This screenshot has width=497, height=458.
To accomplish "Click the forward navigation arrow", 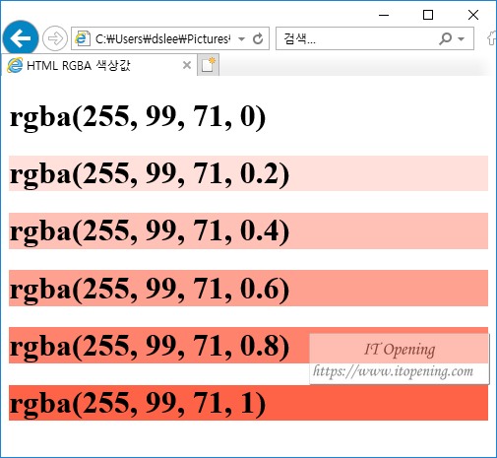I will pos(55,38).
